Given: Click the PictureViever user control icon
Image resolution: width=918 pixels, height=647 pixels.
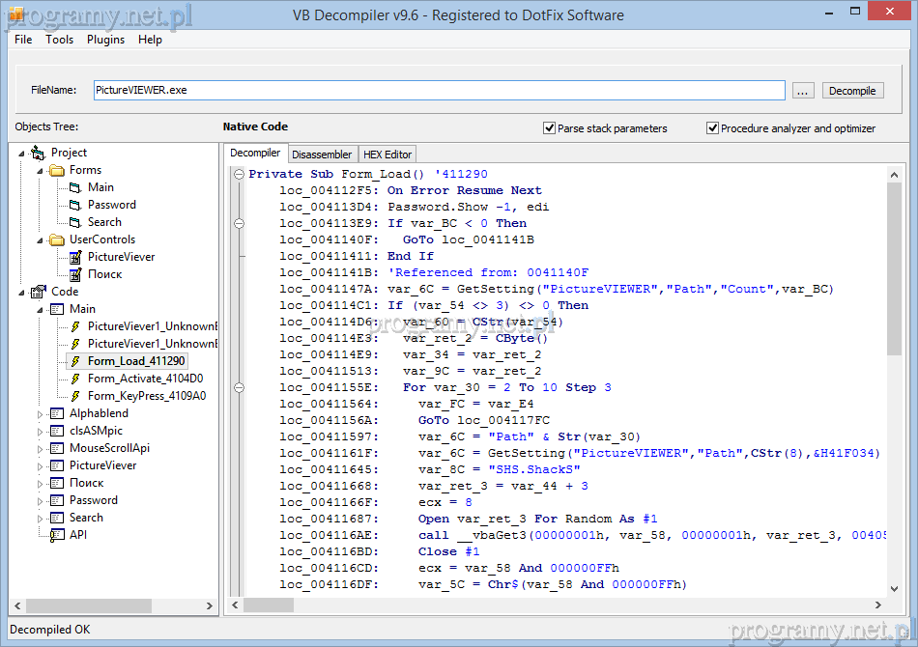Looking at the screenshot, I should [75, 257].
